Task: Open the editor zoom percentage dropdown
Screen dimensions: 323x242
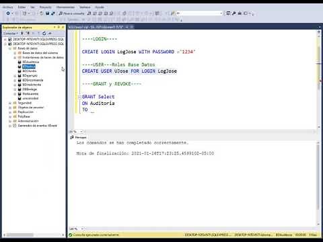Action: [81, 132]
